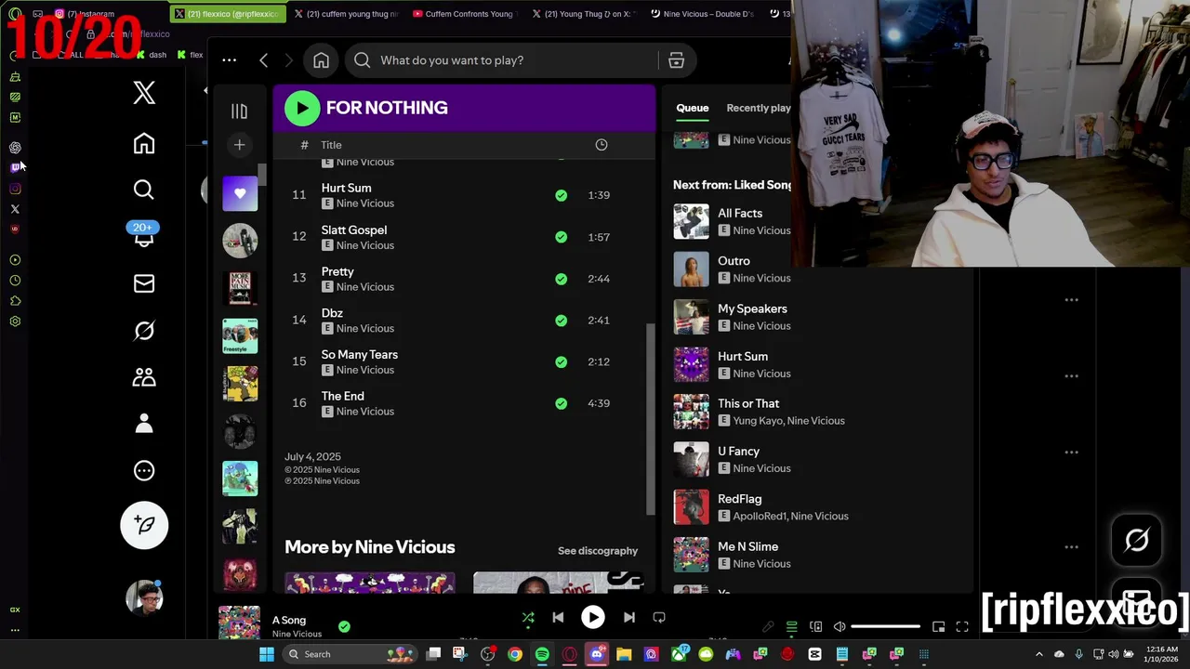
Task: Open Search in the X sidebar
Action: [x=144, y=190]
